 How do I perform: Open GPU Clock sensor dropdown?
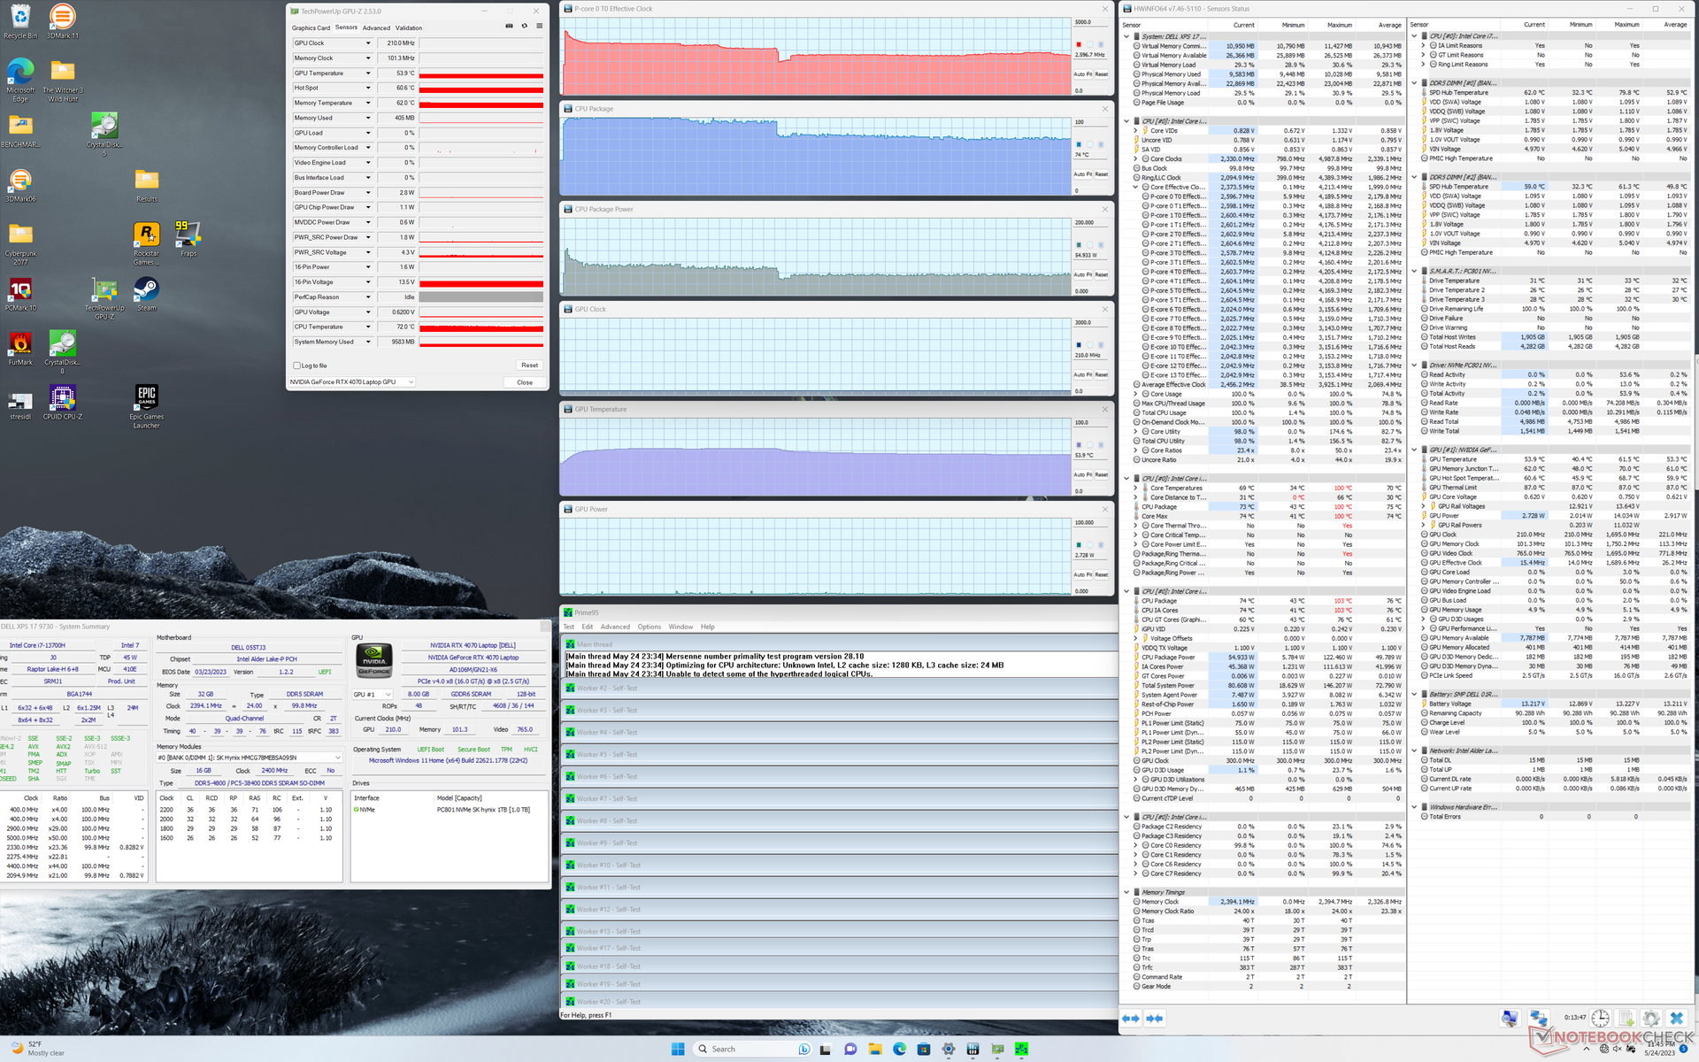tap(368, 43)
